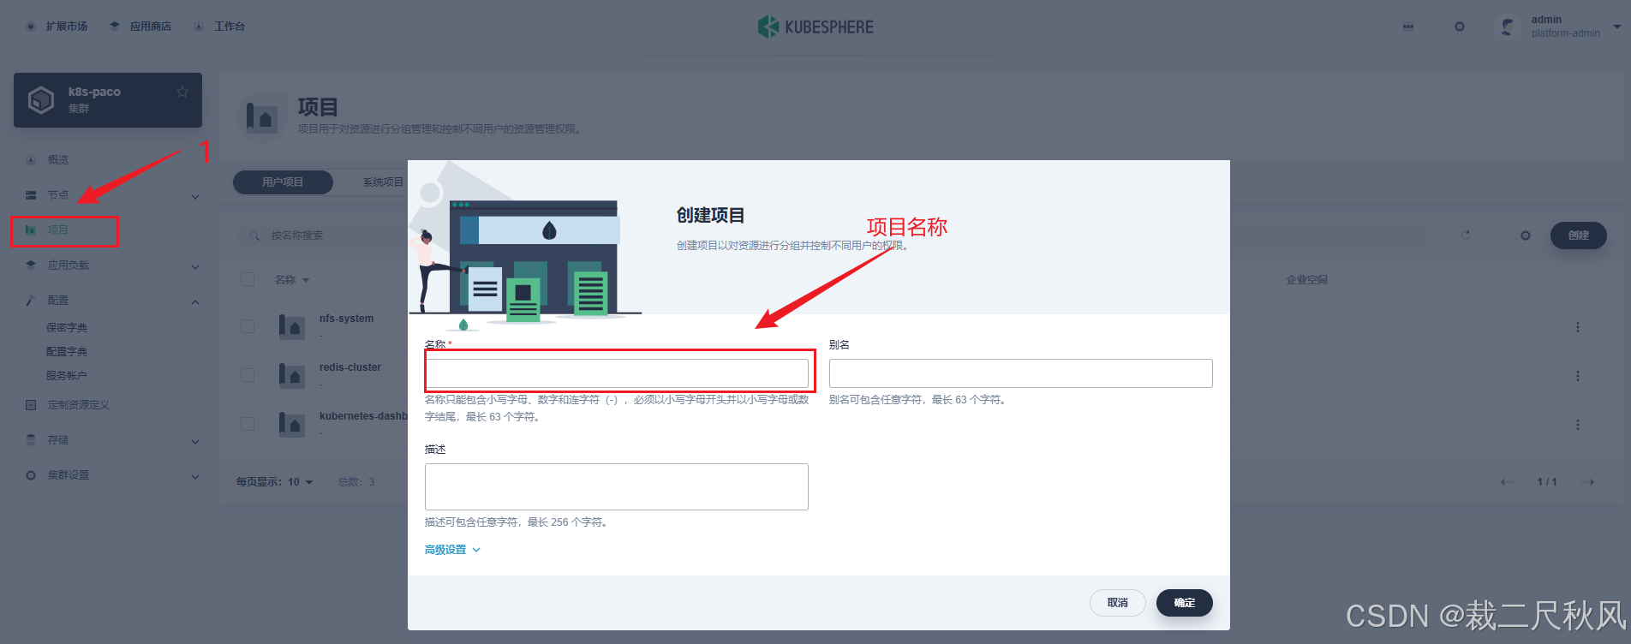Image resolution: width=1631 pixels, height=644 pixels.
Task: Expand 高级设置 advanced settings
Action: (452, 550)
